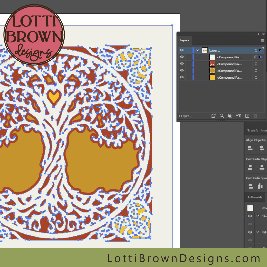This screenshot has height=267, width=267.
Task: Click the yellow compound path thumbnail
Action: 212,77
